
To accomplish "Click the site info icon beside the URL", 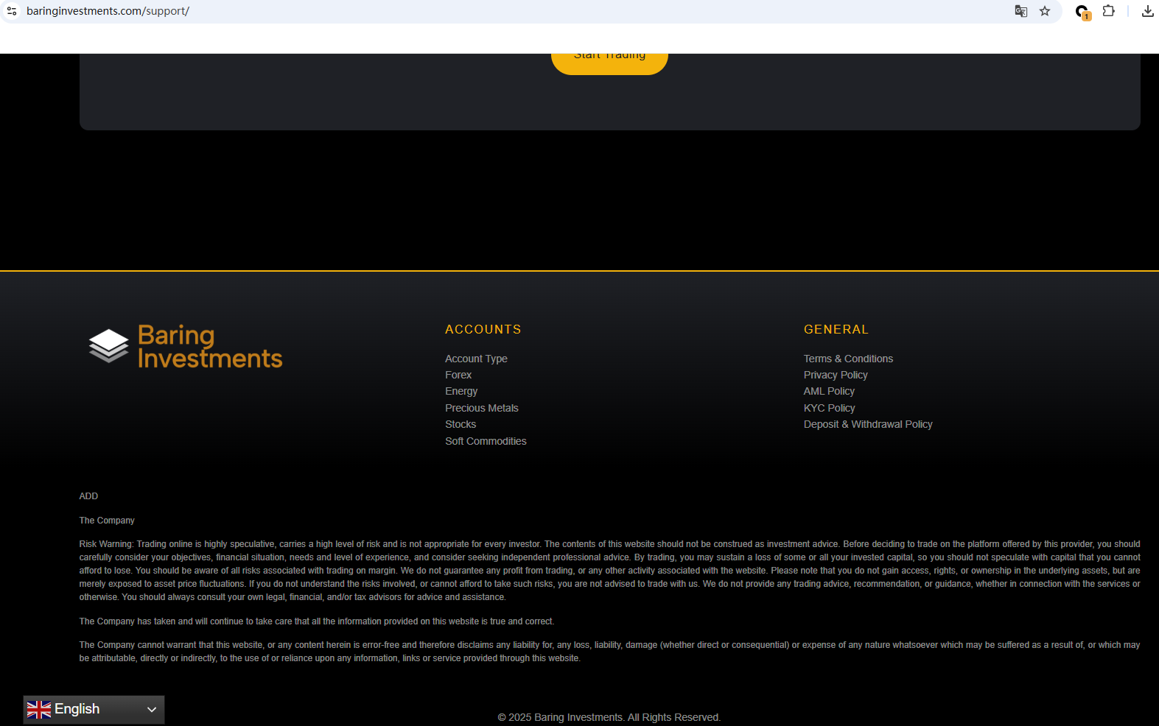I will [x=12, y=11].
